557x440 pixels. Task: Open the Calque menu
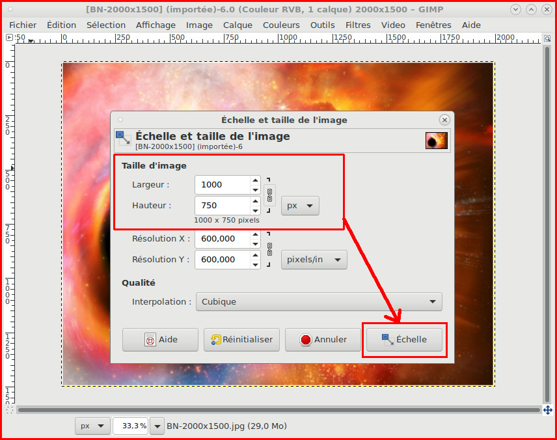pos(238,25)
